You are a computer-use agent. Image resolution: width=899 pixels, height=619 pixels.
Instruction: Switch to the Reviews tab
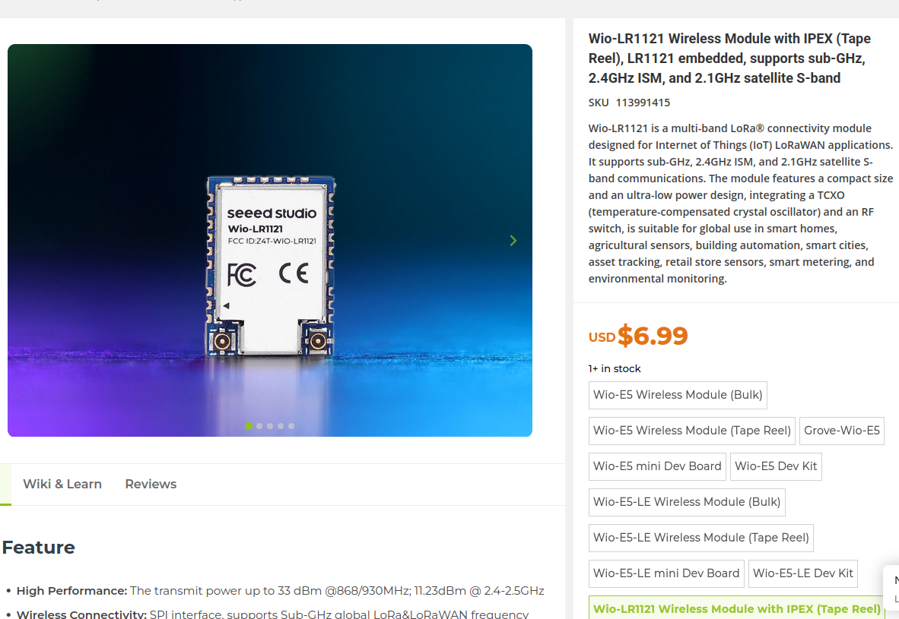(151, 484)
